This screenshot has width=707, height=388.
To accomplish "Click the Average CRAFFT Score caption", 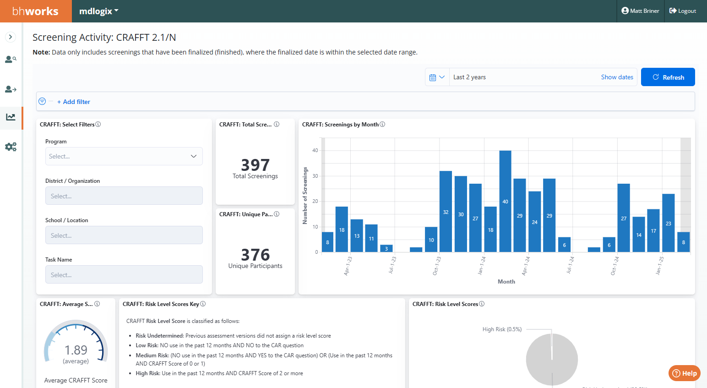I will [76, 380].
